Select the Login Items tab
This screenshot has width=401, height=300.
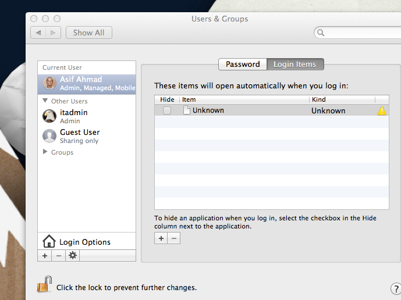click(295, 64)
